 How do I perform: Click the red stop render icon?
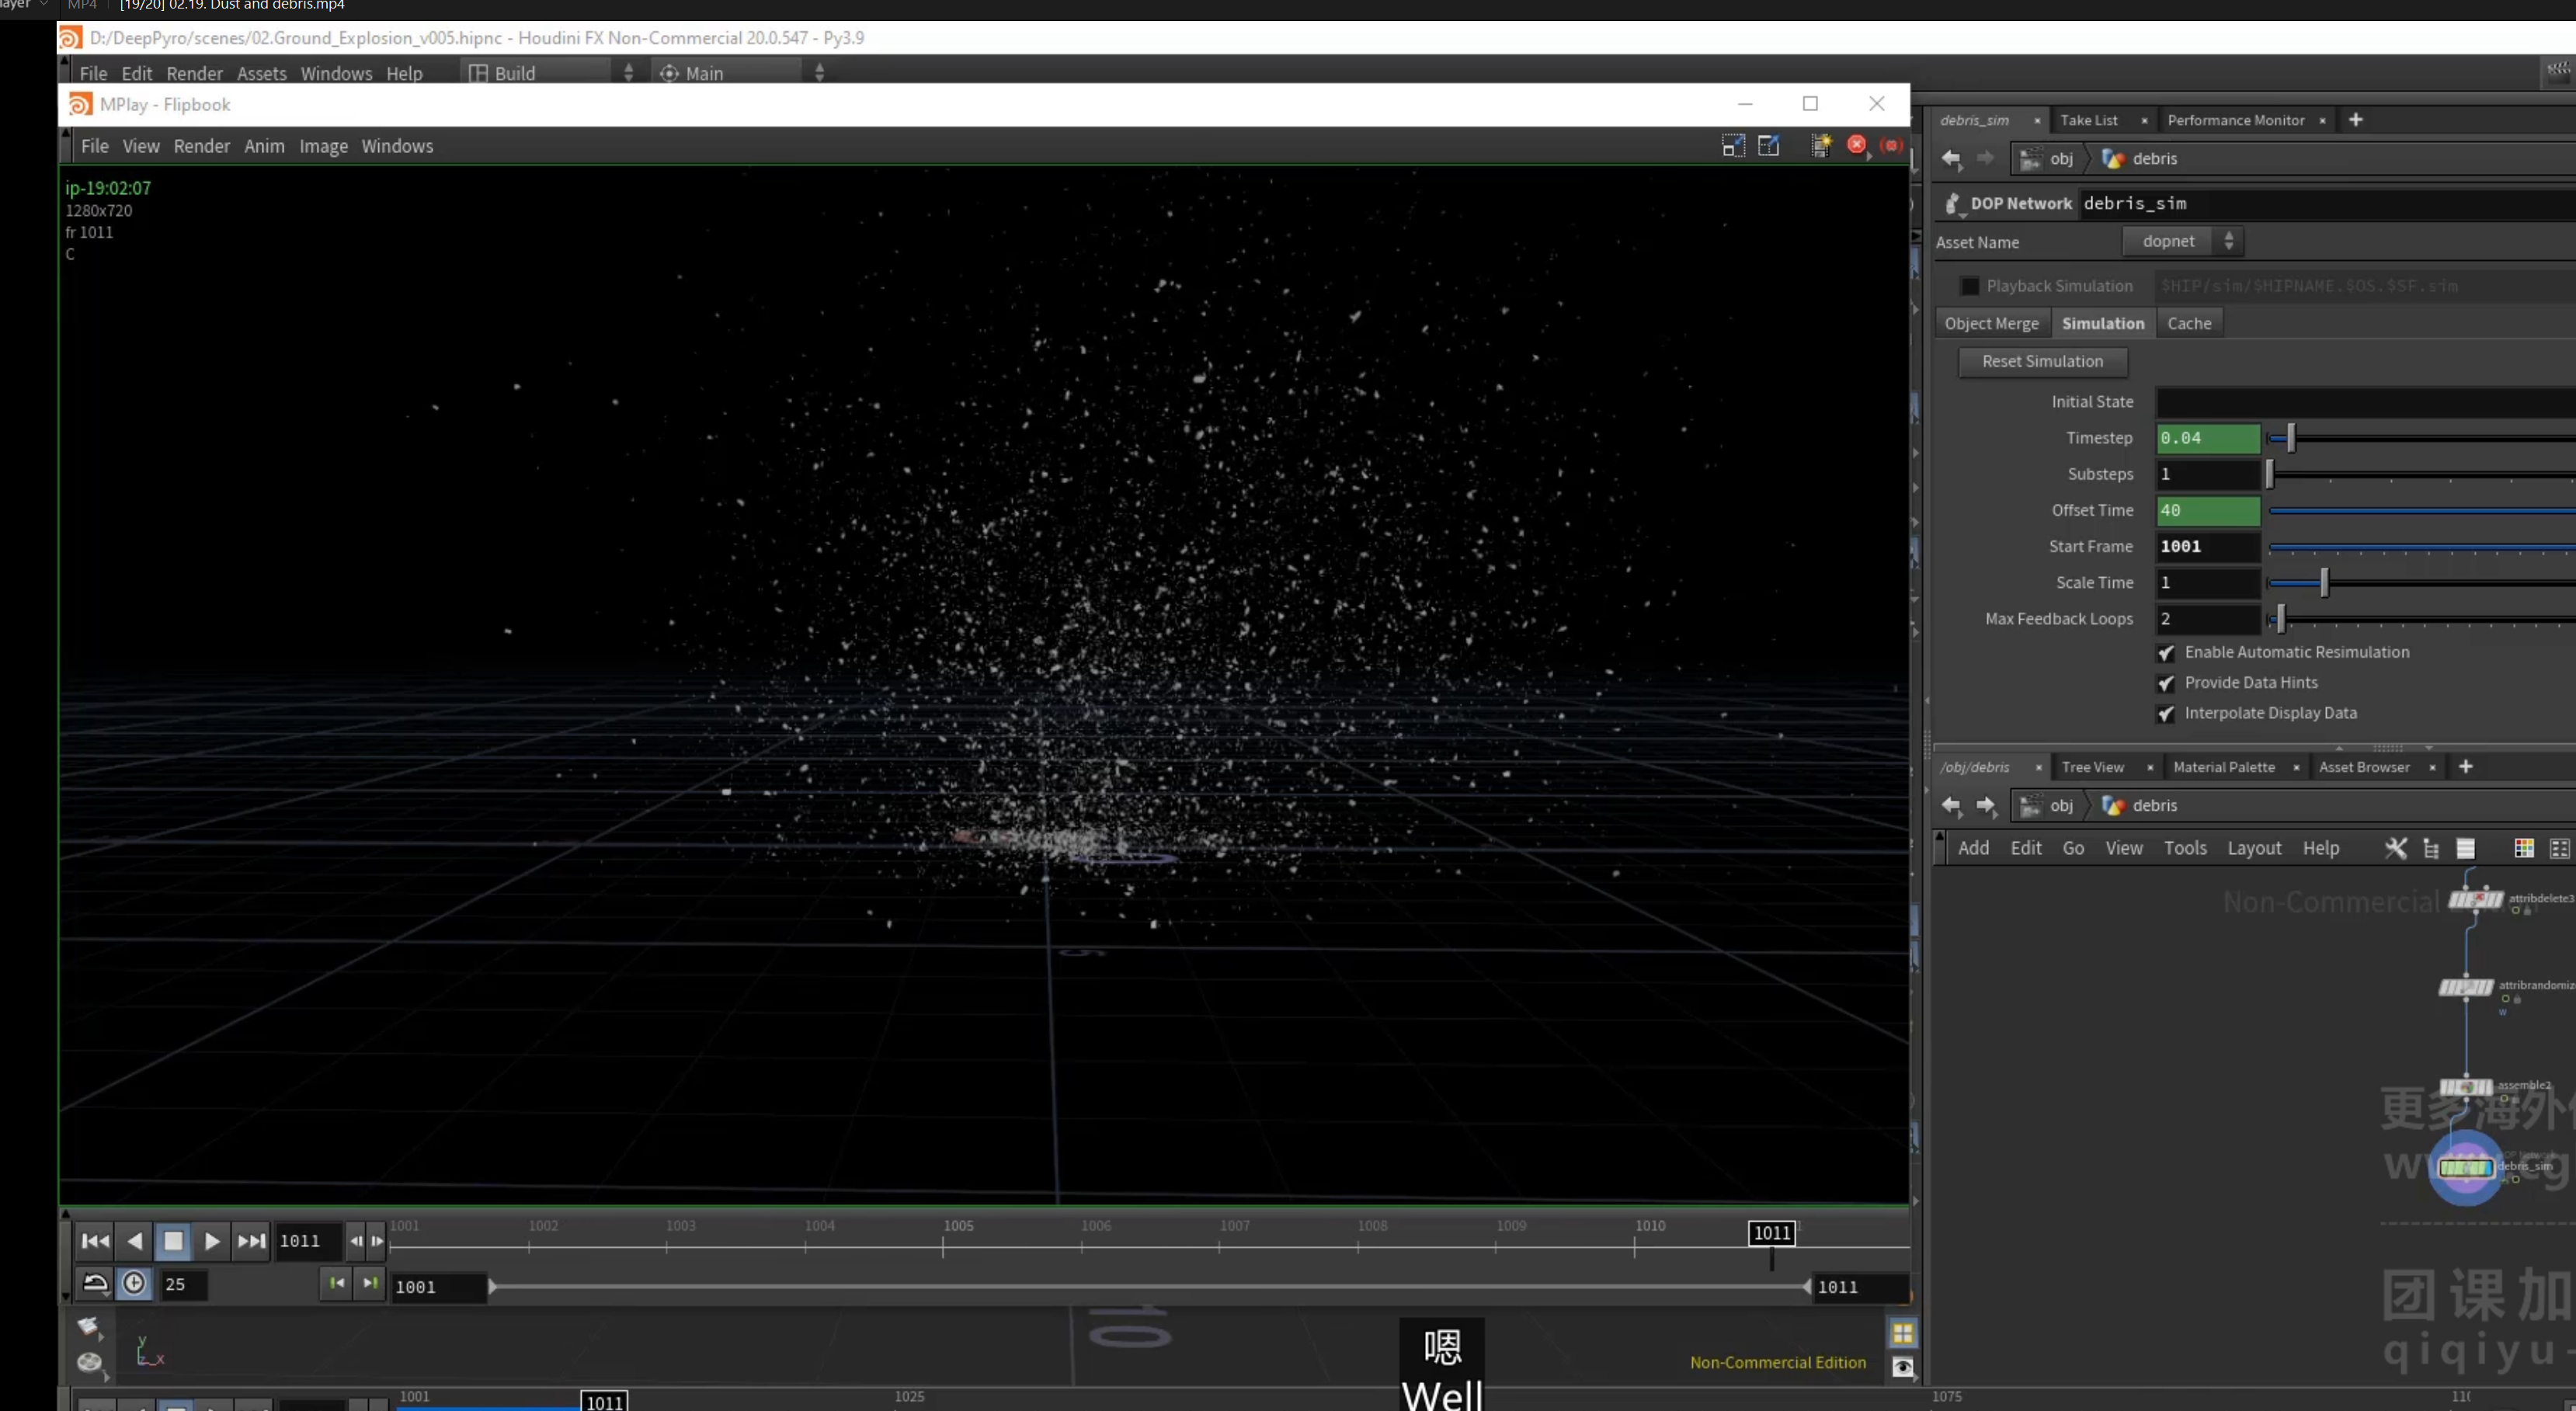(x=1856, y=145)
